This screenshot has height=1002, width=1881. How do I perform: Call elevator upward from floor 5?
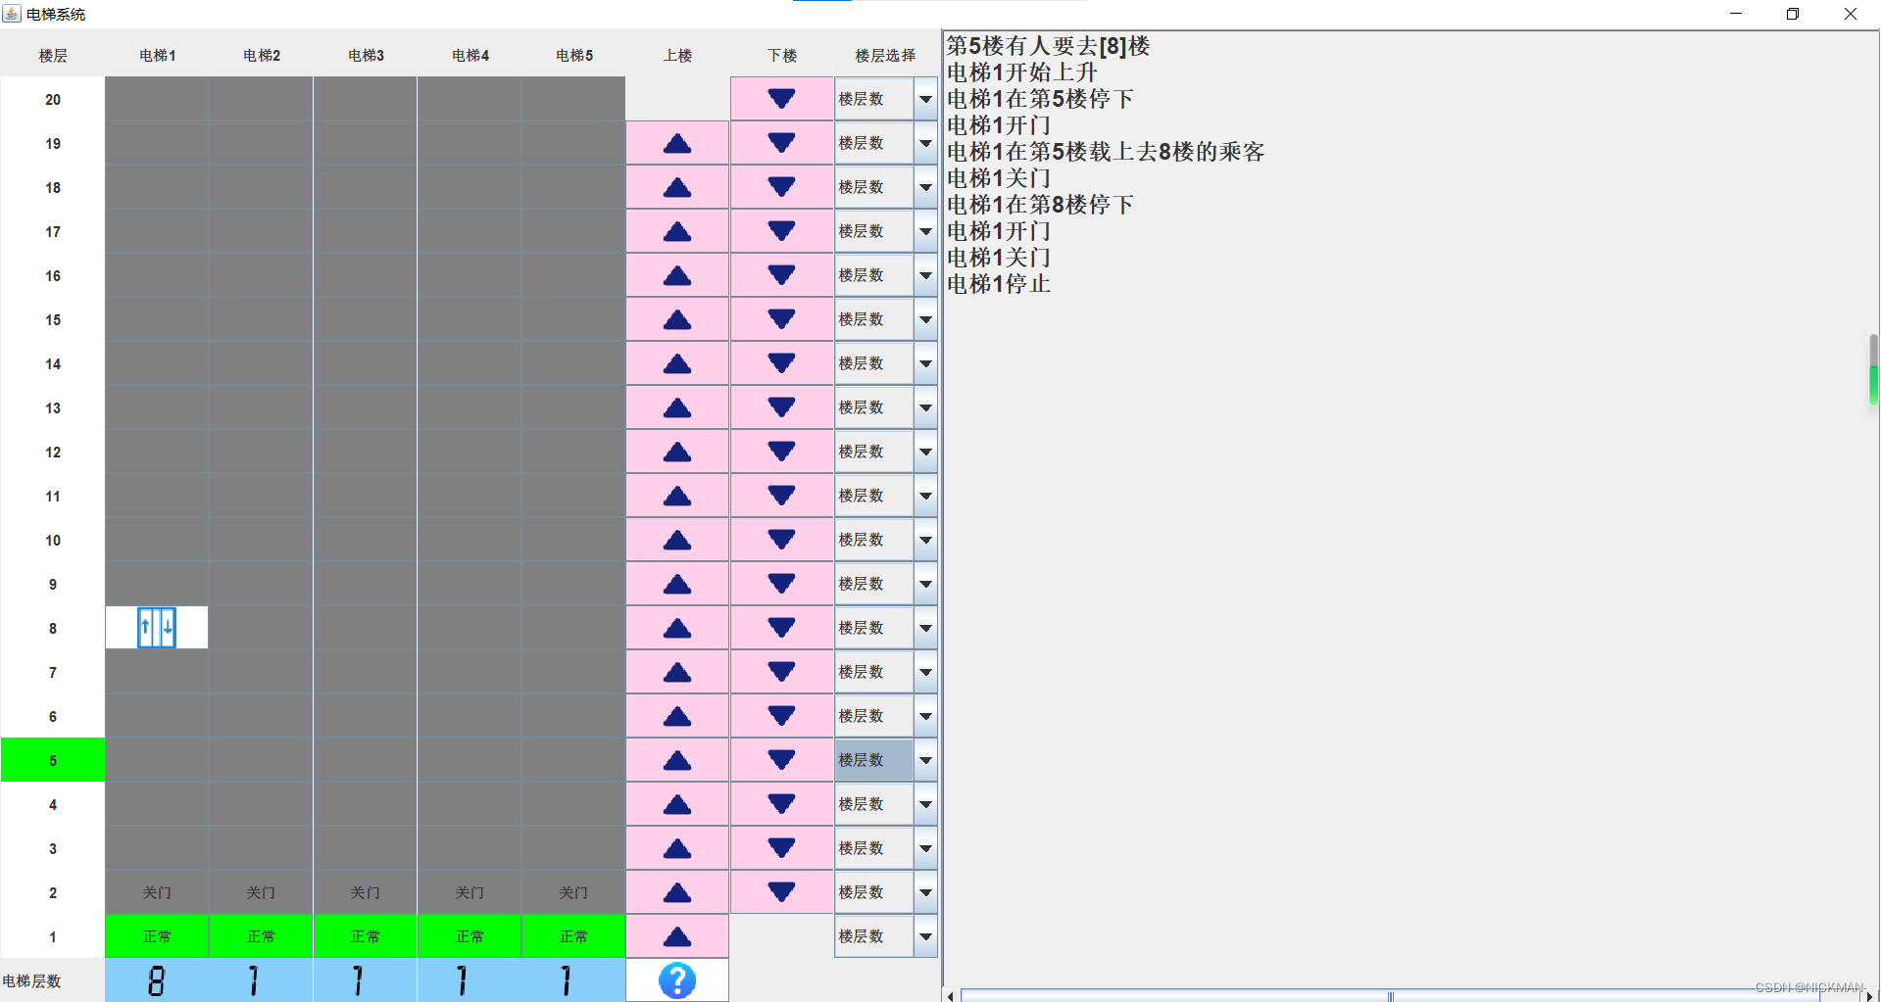click(x=677, y=760)
